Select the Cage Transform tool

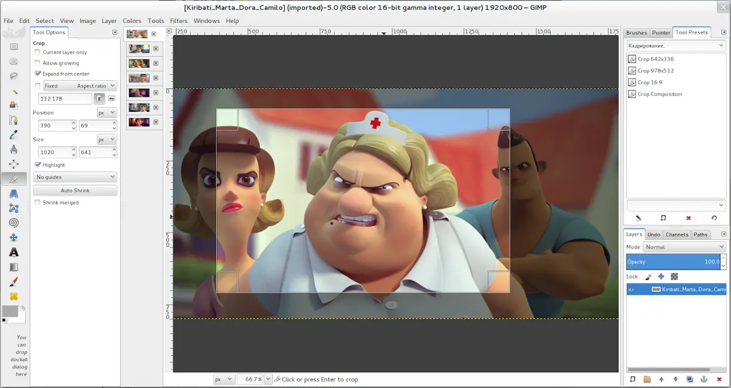(x=14, y=208)
